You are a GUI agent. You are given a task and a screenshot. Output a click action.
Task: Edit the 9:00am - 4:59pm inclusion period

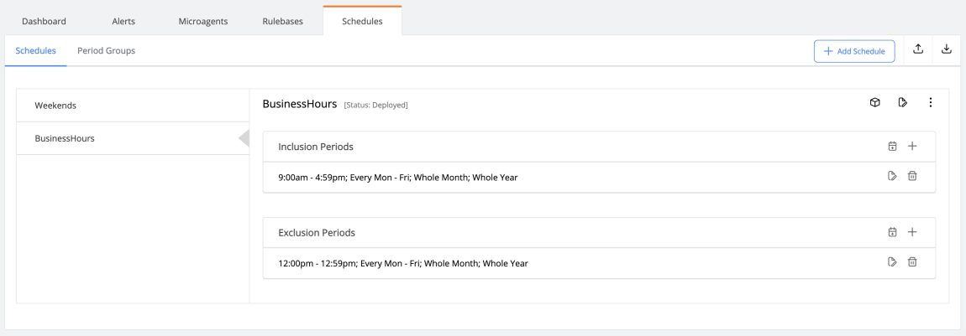pos(892,176)
